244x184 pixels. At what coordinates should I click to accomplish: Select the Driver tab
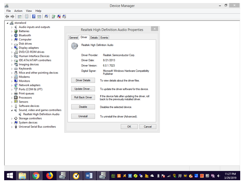[84, 37]
